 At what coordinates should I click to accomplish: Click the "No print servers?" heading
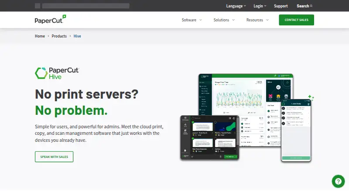point(86,94)
